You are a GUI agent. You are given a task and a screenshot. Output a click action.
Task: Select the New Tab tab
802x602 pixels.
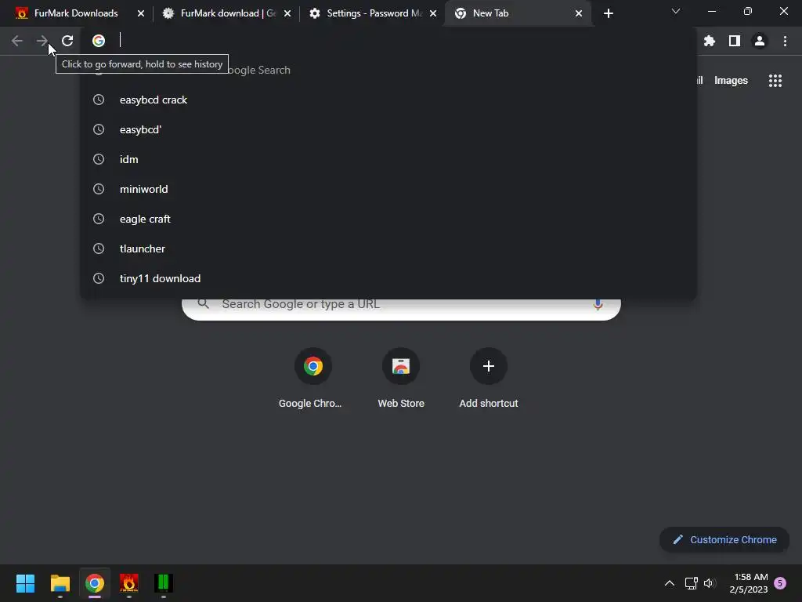click(517, 13)
